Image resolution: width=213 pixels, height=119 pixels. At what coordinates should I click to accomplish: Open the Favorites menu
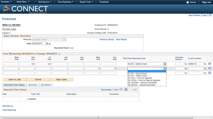pyautogui.click(x=6, y=2)
